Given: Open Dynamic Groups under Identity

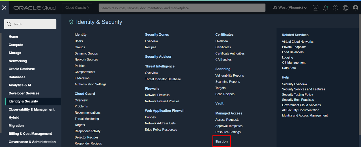Looking at the screenshot, I should [86, 53].
